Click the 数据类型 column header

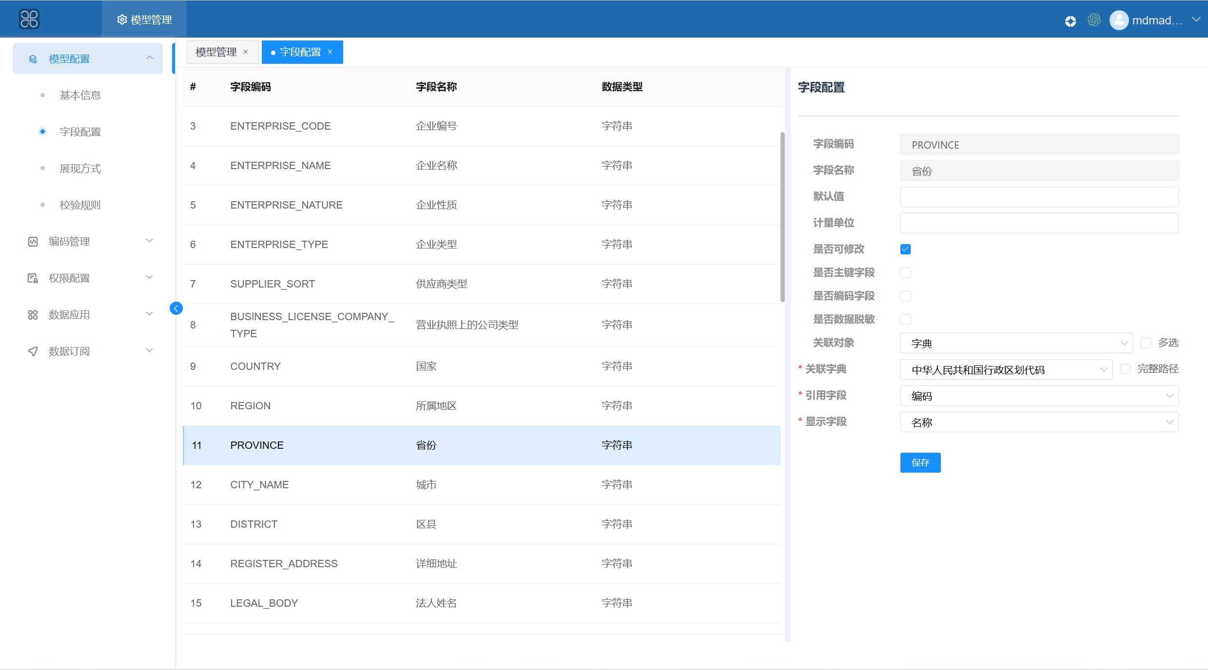click(x=622, y=87)
